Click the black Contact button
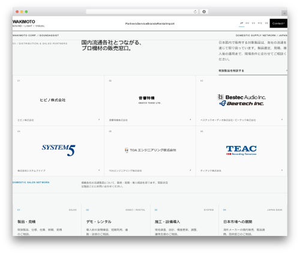Image resolution: width=300 pixels, height=254 pixels. [x=278, y=23]
